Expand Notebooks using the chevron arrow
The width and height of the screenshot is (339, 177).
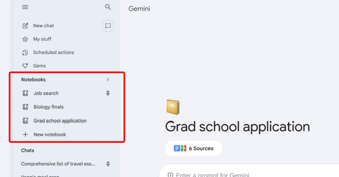pyautogui.click(x=108, y=80)
